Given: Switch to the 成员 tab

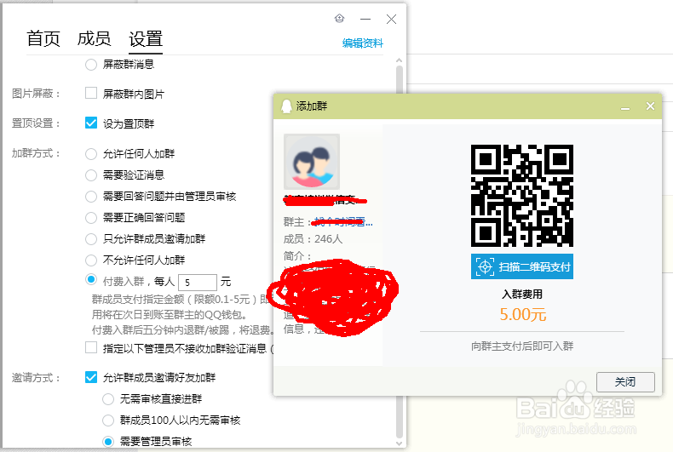Looking at the screenshot, I should point(94,38).
